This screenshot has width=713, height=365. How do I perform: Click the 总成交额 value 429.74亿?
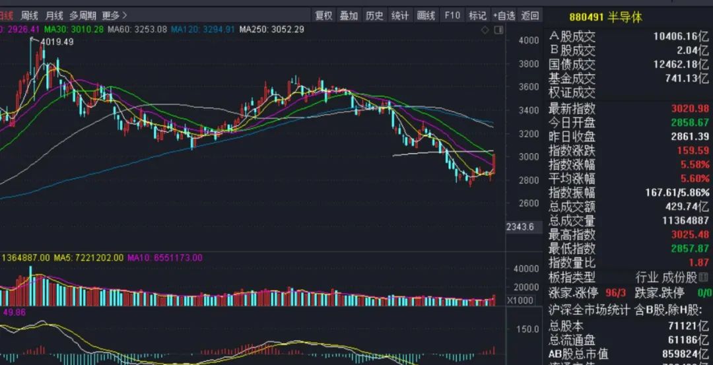687,207
